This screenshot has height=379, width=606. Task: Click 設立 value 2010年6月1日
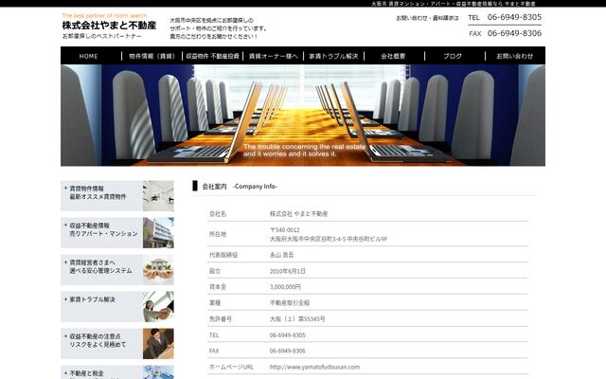point(288,271)
